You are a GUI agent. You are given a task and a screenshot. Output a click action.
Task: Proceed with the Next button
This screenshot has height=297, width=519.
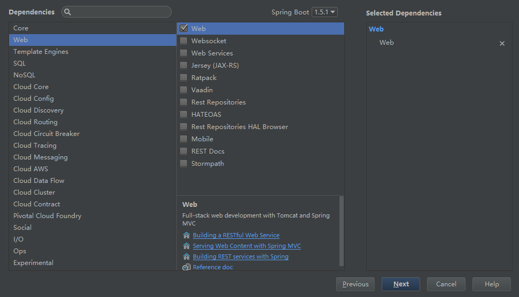tap(401, 284)
